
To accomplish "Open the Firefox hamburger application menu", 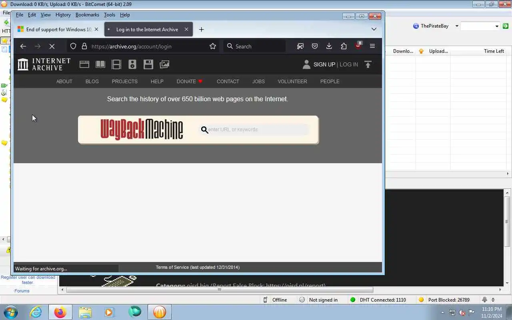I will coord(372,46).
